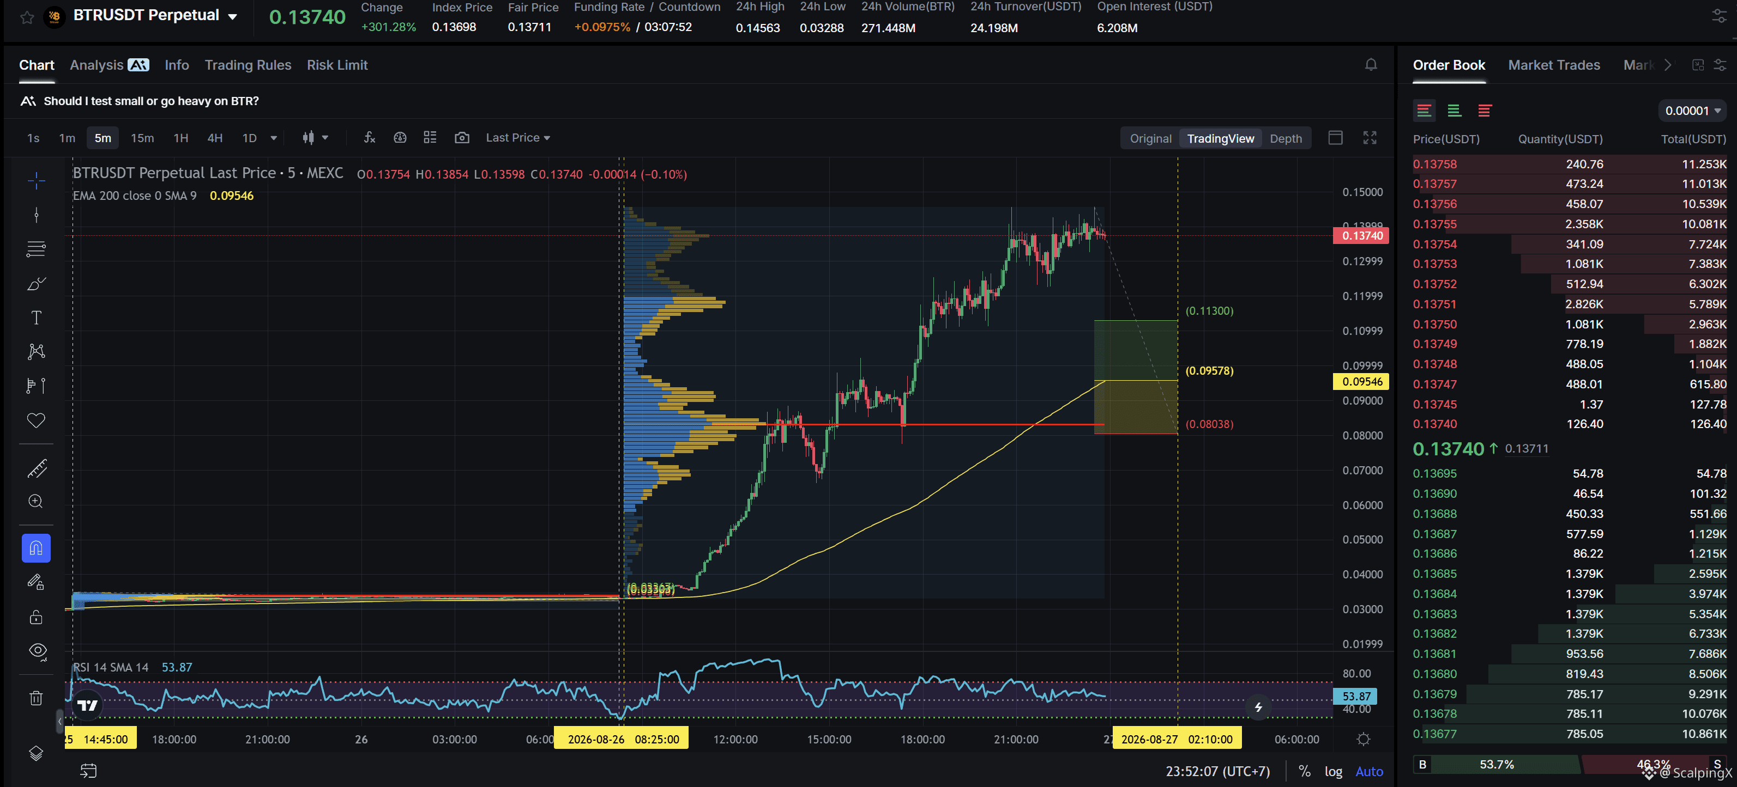Switch to Original chart view
The width and height of the screenshot is (1737, 787).
[x=1150, y=138]
